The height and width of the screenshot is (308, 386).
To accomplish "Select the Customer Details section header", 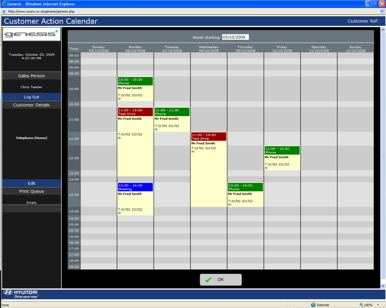I will pyautogui.click(x=32, y=105).
